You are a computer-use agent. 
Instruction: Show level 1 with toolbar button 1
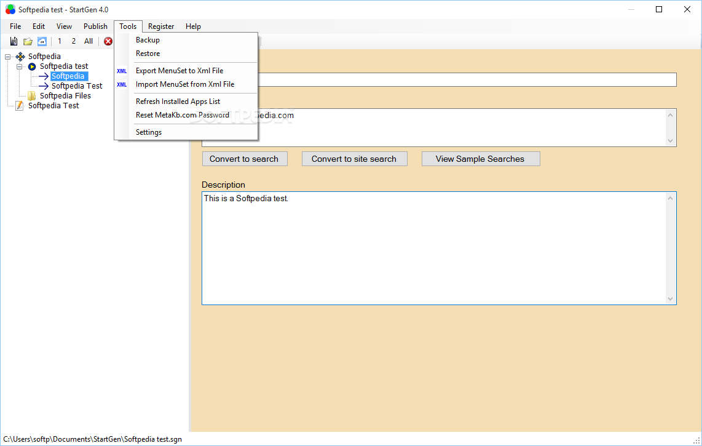60,41
